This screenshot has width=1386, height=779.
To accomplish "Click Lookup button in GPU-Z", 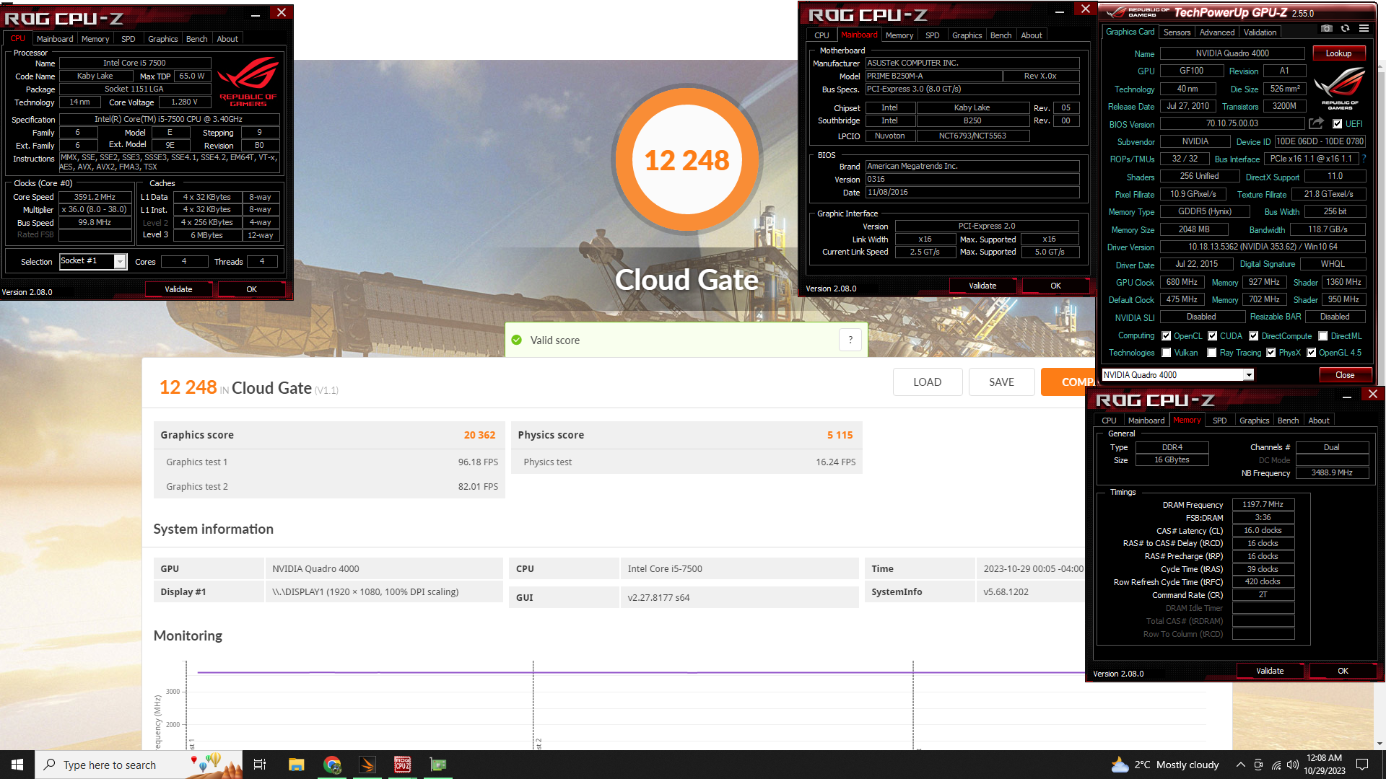I will click(x=1338, y=53).
